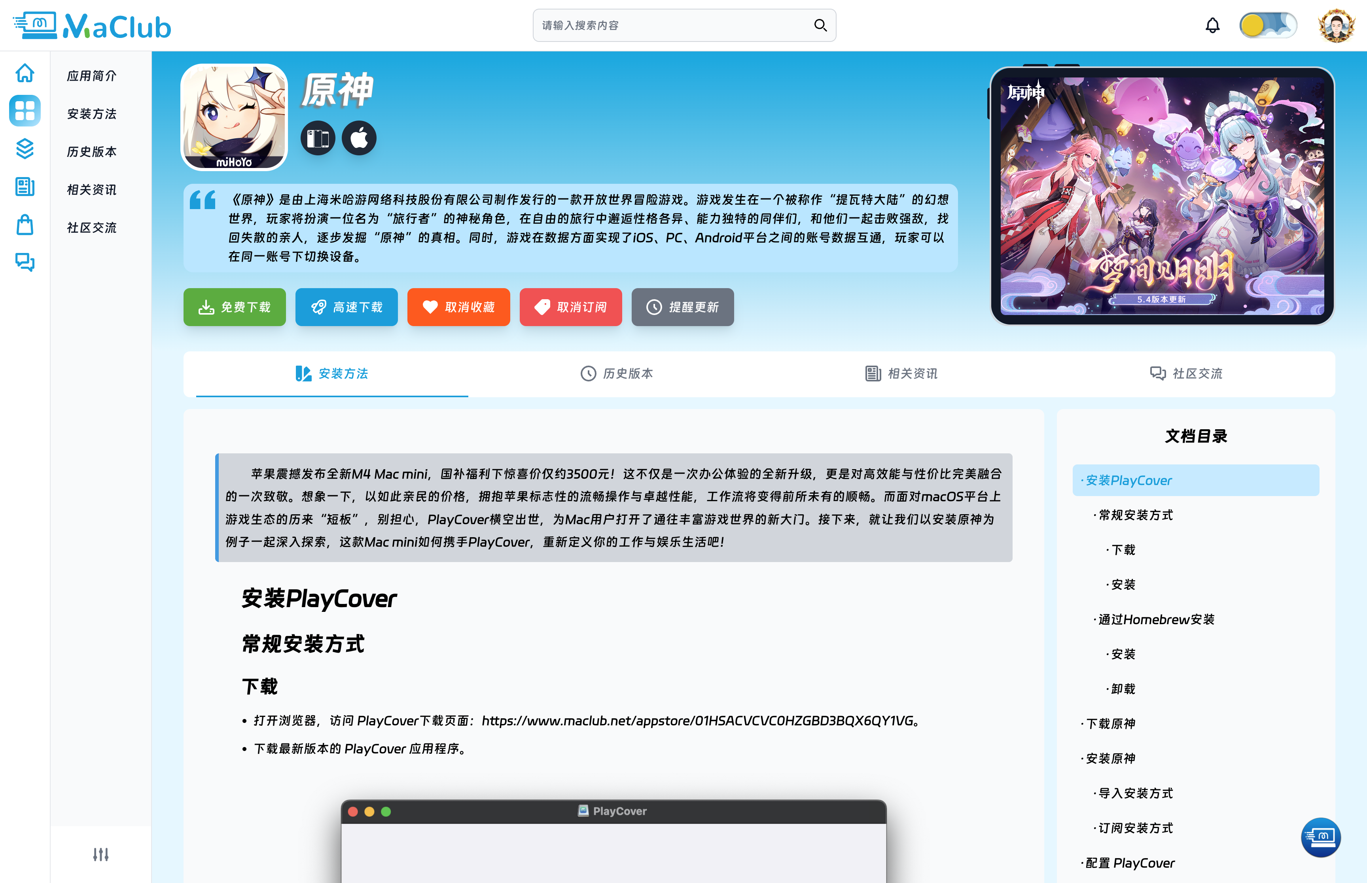Click the green 免费下载 button

coord(234,307)
